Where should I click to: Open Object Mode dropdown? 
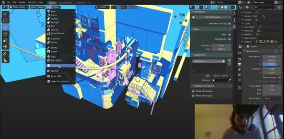pos(19,7)
